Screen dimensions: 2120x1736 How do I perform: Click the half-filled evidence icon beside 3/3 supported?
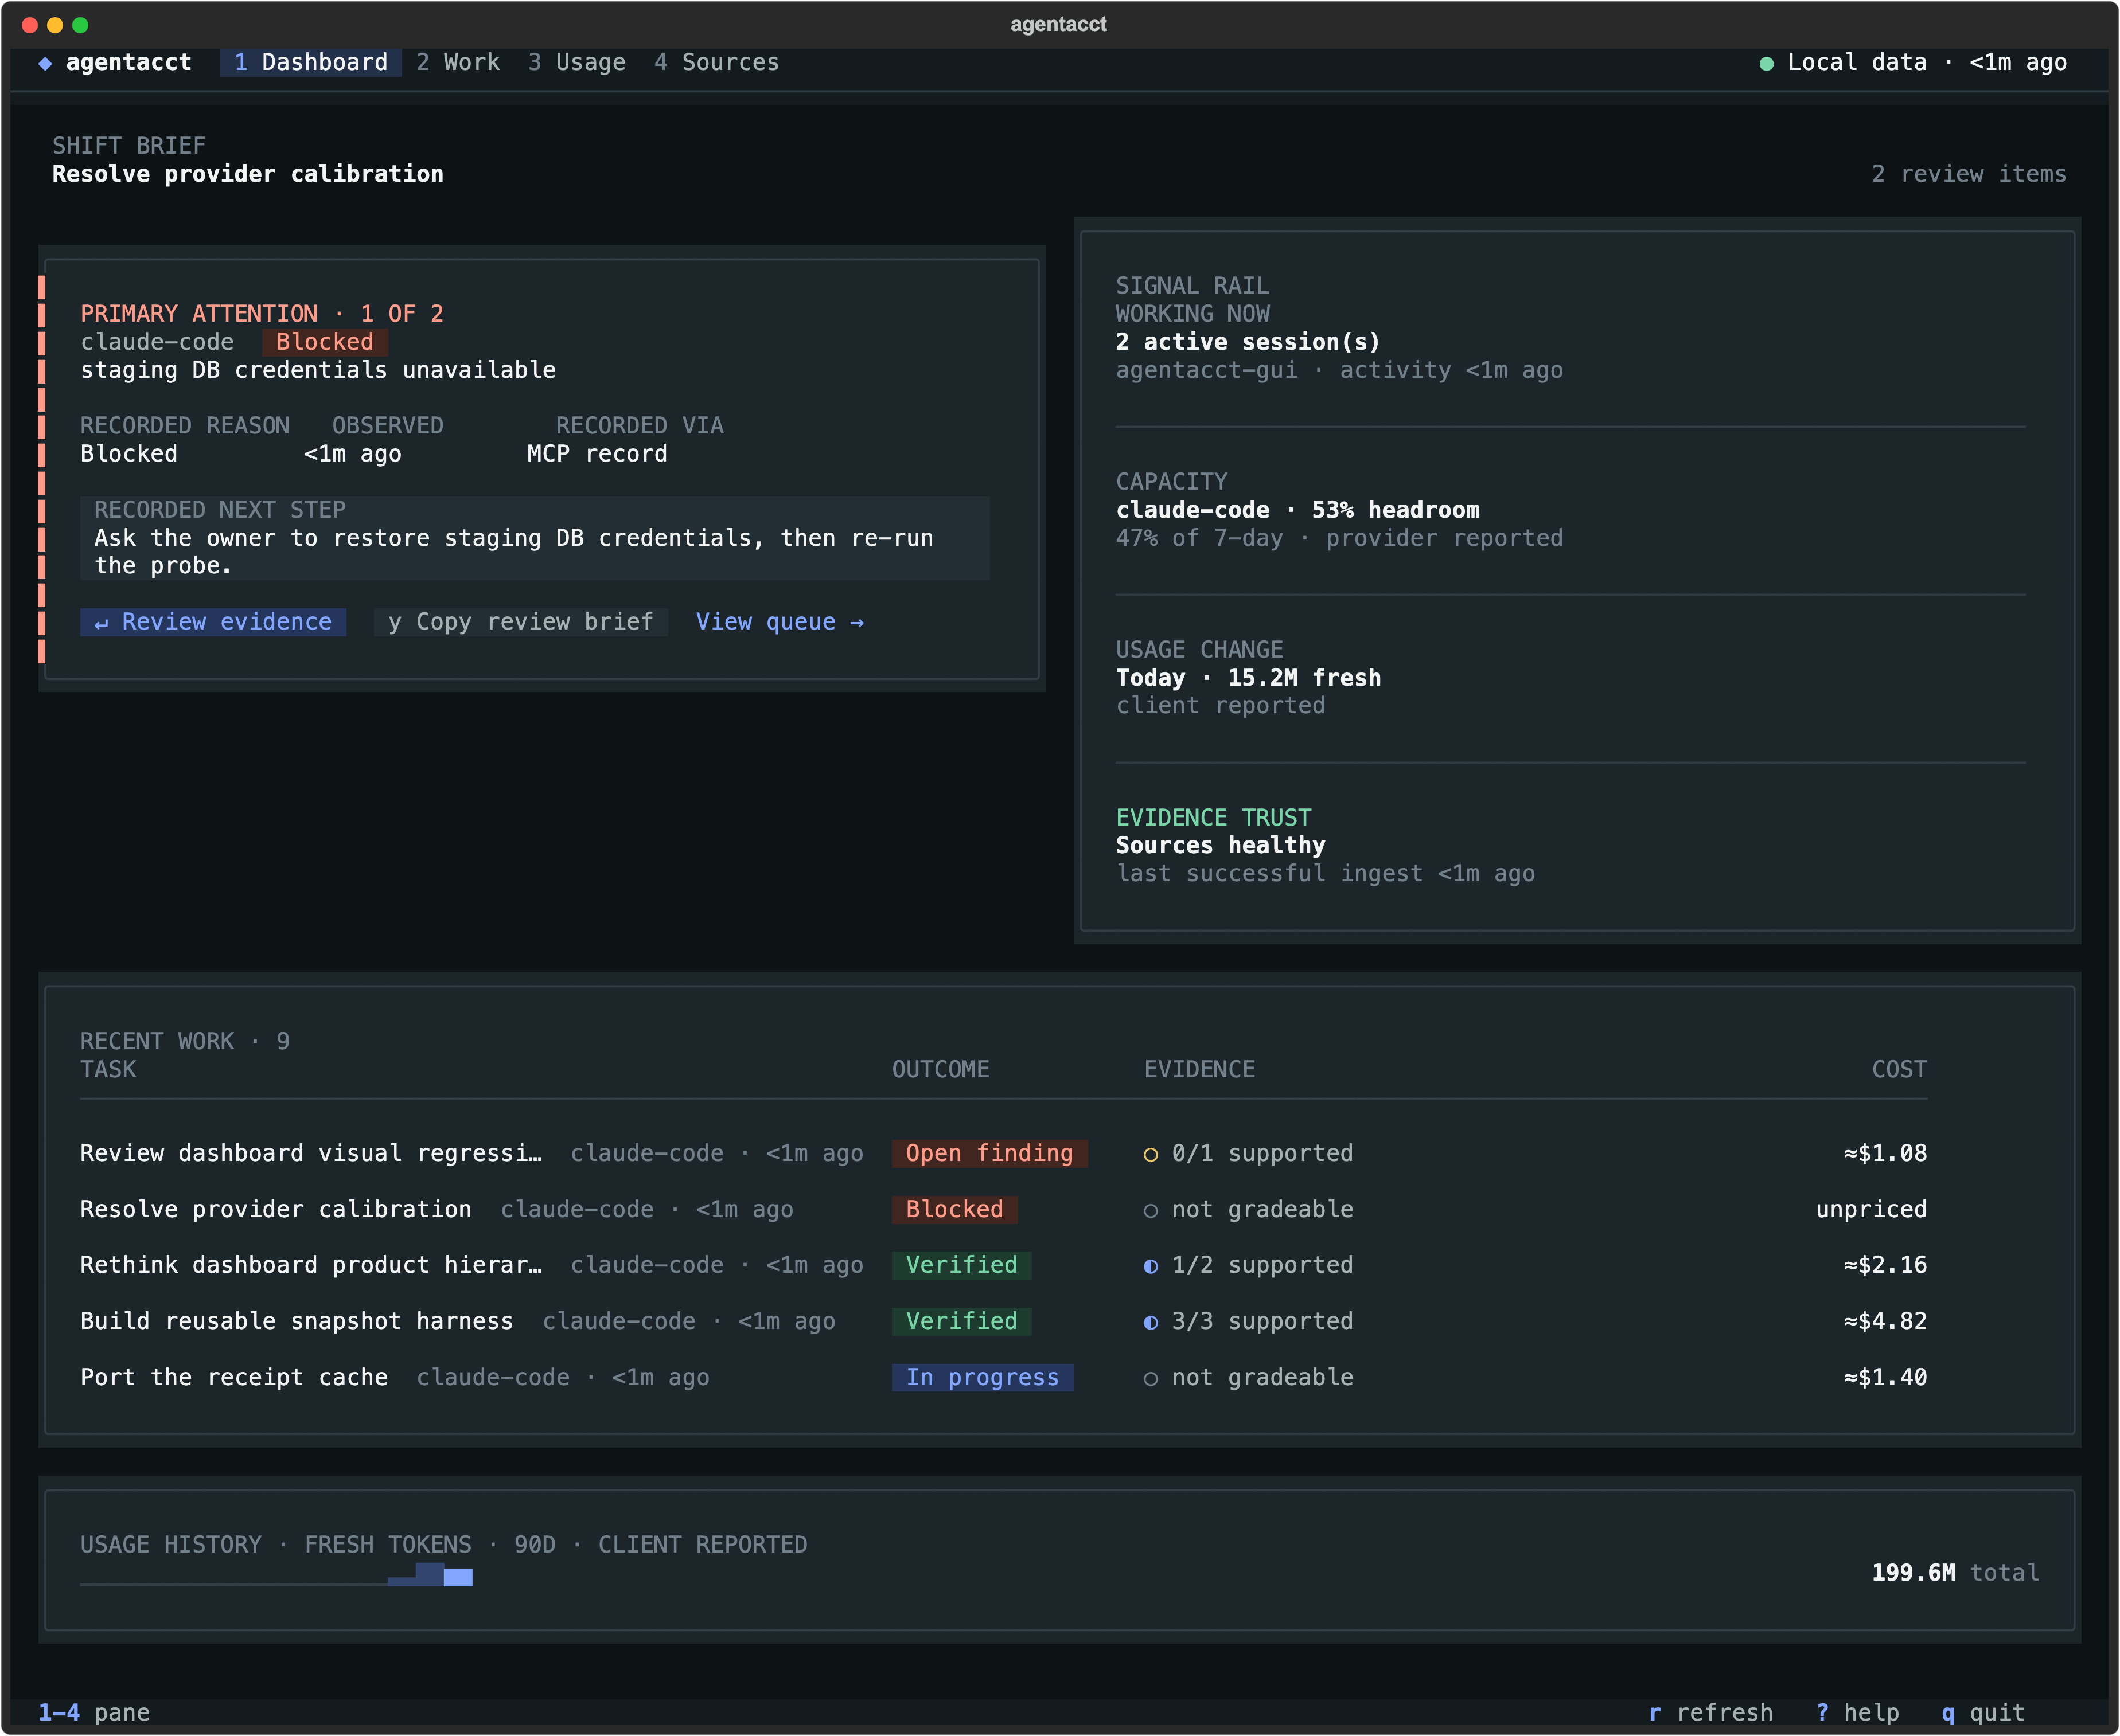click(1151, 1322)
